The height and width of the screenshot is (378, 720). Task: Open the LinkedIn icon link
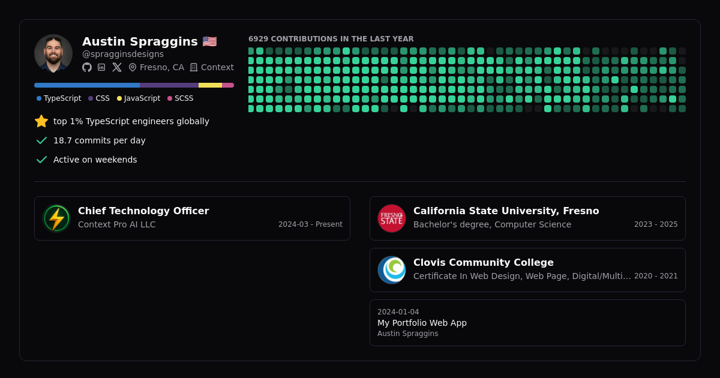(101, 67)
